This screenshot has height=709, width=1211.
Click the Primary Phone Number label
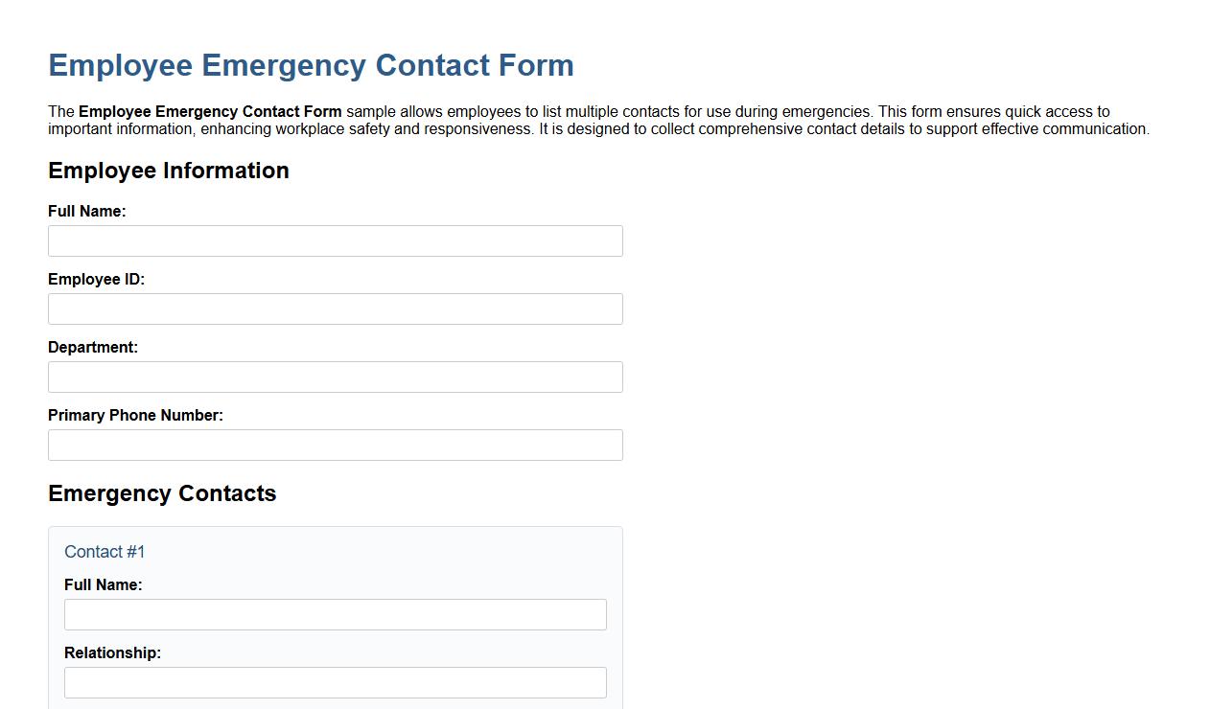click(134, 415)
